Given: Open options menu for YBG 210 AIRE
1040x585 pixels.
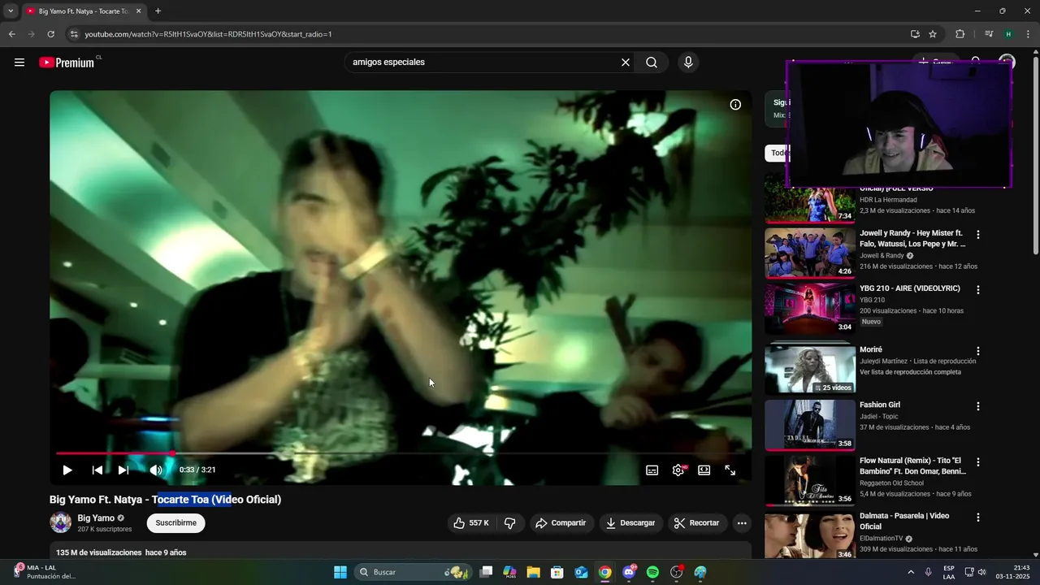Looking at the screenshot, I should click(x=978, y=290).
